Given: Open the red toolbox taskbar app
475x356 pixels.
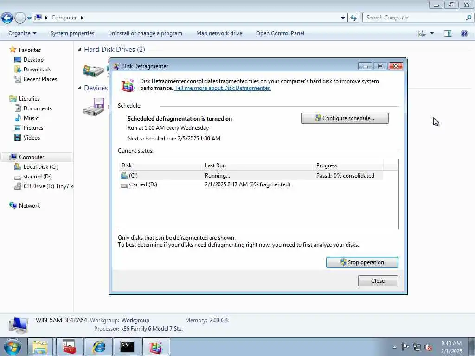Looking at the screenshot, I should tap(70, 347).
